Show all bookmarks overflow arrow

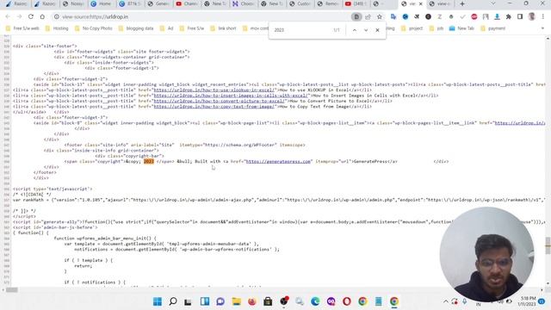543,28
